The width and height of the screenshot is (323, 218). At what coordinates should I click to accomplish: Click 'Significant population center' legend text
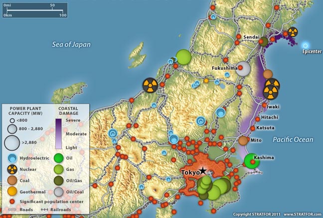51,202
